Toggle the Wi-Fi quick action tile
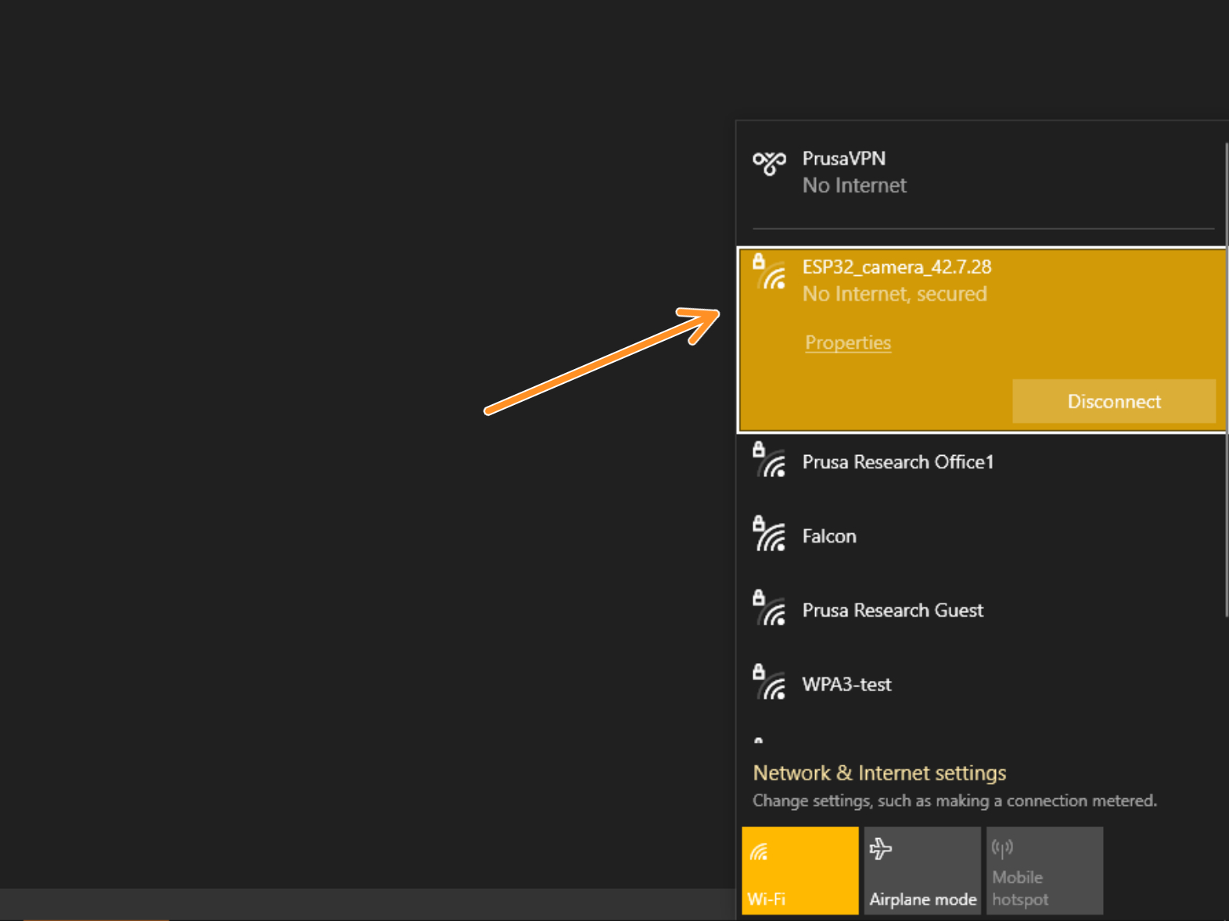Image resolution: width=1229 pixels, height=921 pixels. pyautogui.click(x=800, y=870)
